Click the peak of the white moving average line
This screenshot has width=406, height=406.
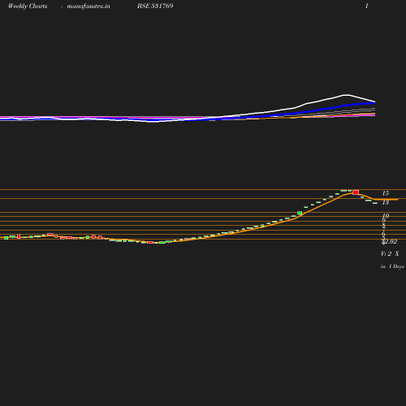point(346,95)
